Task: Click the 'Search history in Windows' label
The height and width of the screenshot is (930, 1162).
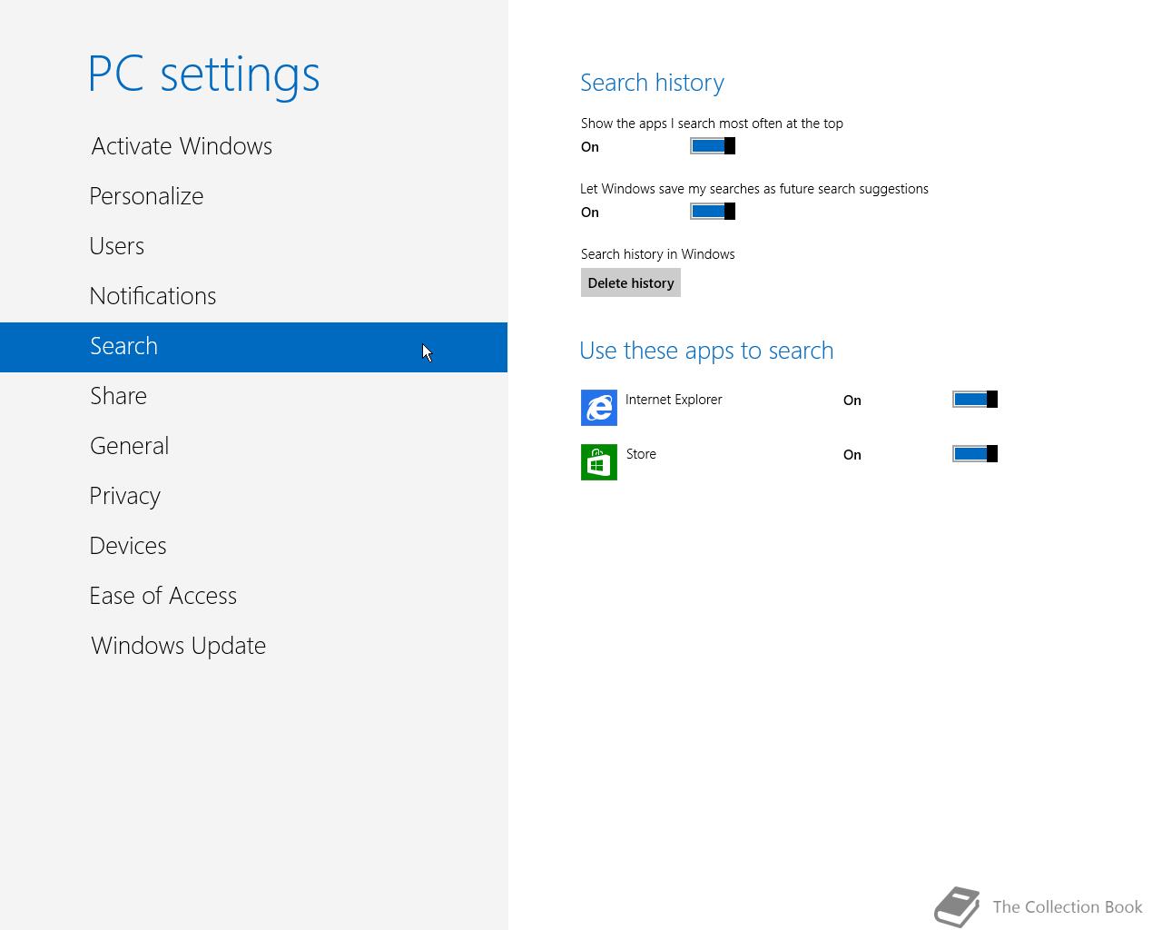Action: click(x=658, y=254)
